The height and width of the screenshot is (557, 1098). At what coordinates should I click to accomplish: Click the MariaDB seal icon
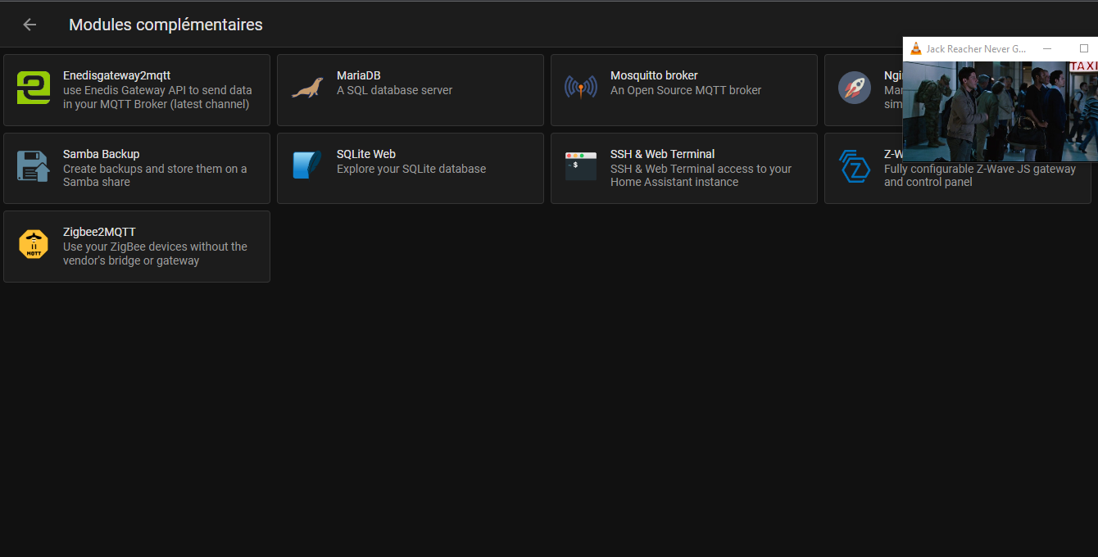click(x=307, y=88)
